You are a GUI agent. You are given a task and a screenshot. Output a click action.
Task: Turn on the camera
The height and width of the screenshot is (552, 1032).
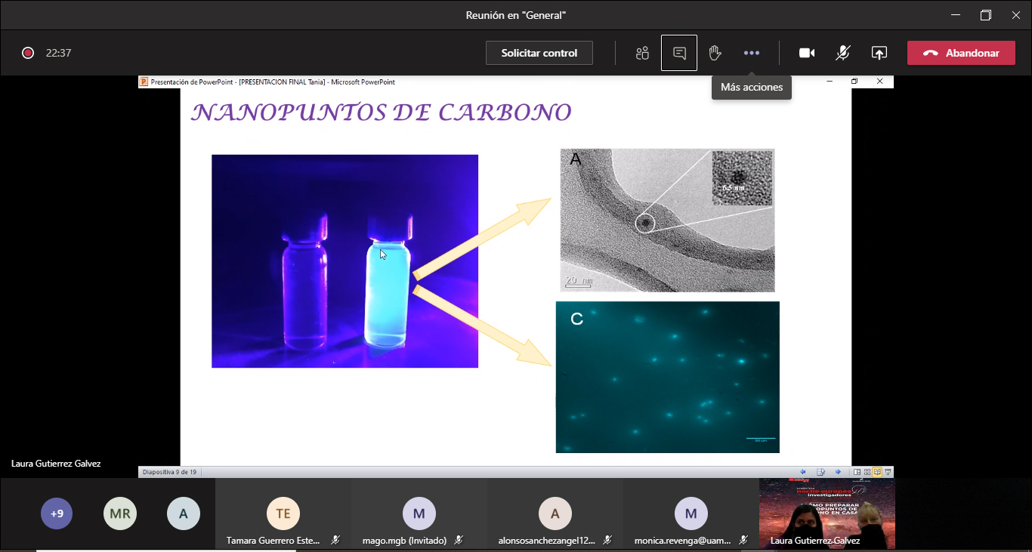(x=807, y=53)
